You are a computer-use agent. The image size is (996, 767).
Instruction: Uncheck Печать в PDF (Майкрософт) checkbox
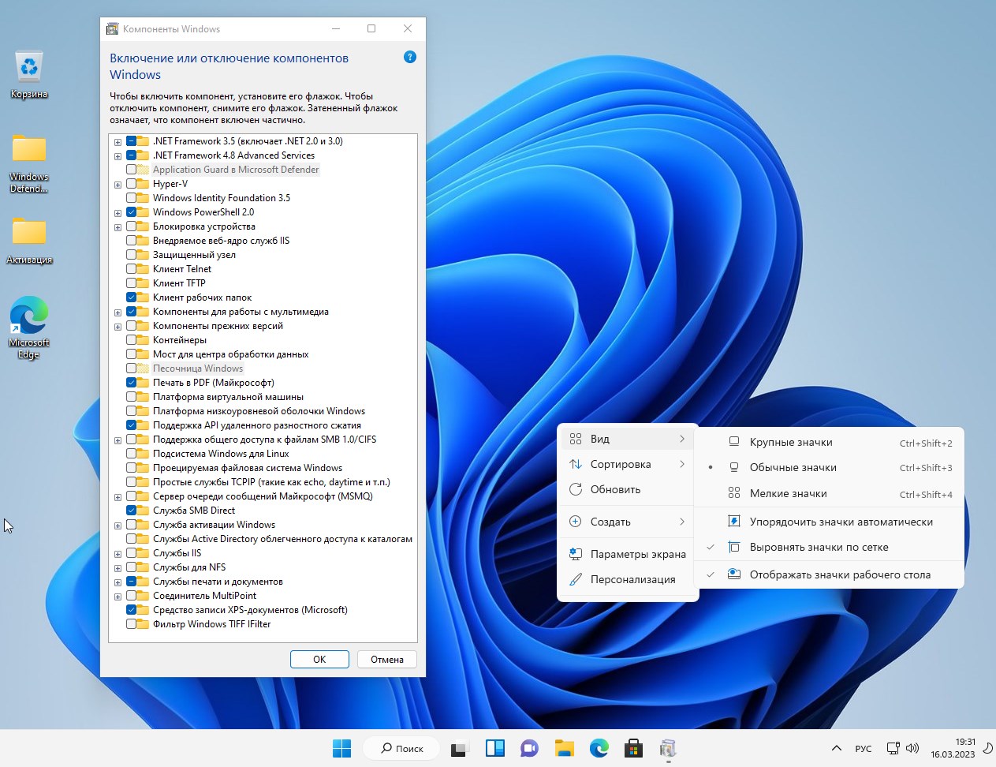(131, 383)
